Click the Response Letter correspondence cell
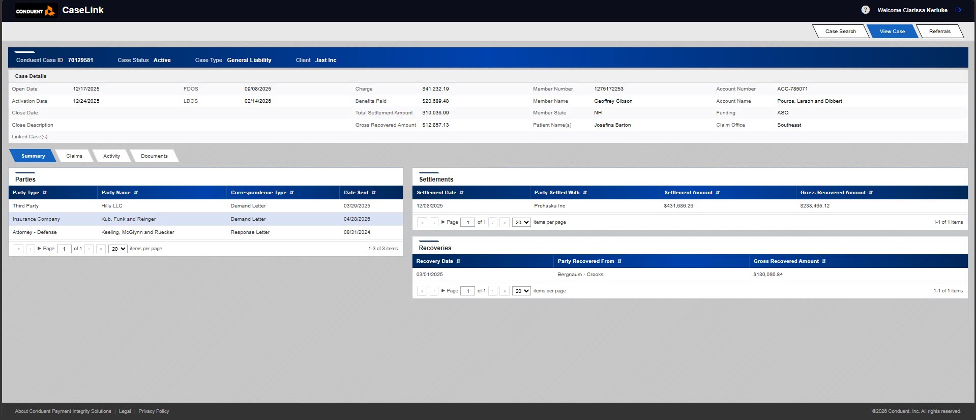Viewport: 976px width, 420px height. coord(250,232)
